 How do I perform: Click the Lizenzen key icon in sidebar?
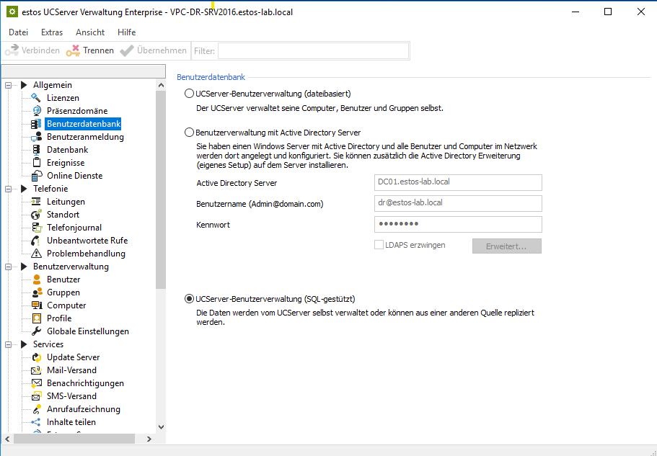click(x=36, y=98)
